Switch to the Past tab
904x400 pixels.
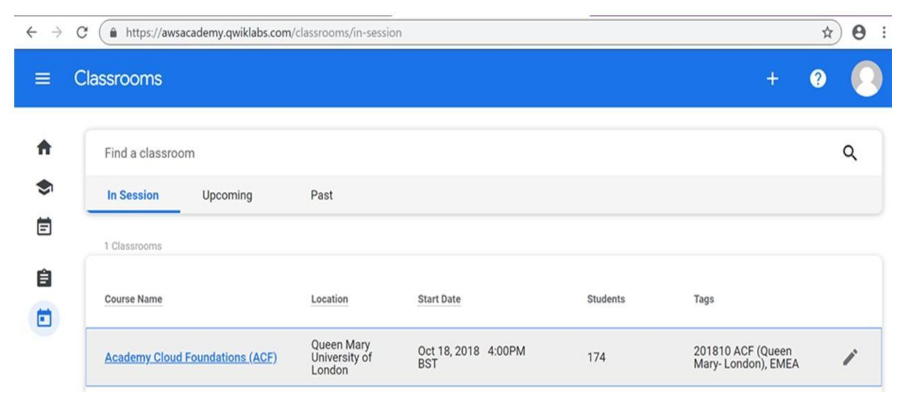tap(322, 195)
